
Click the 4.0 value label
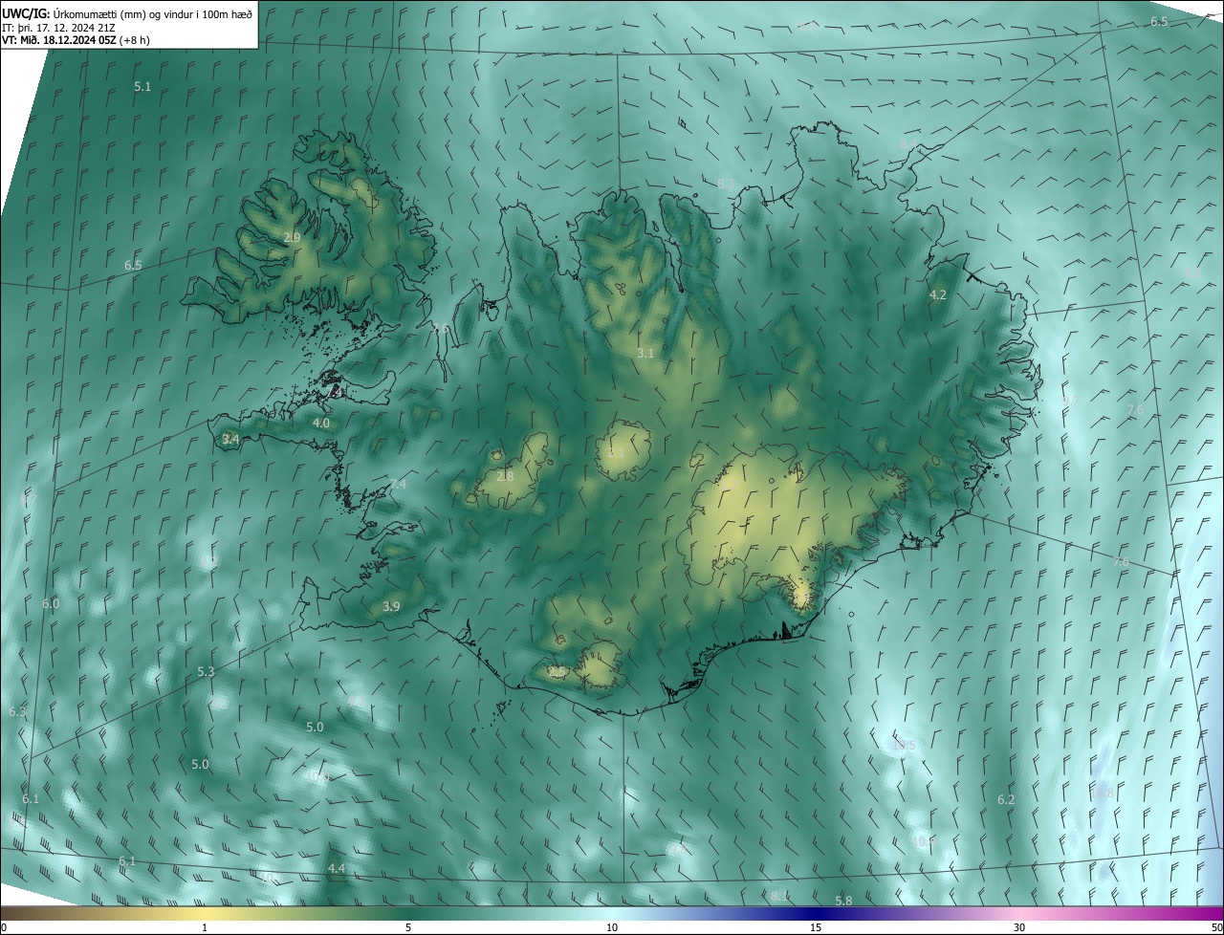click(x=321, y=423)
